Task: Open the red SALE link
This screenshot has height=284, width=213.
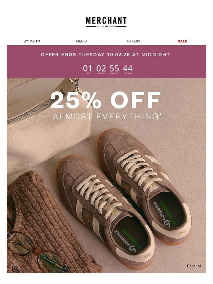Action: pos(182,41)
